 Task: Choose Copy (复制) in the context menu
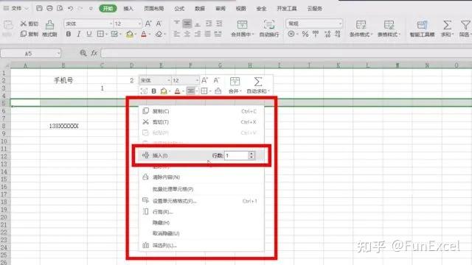pyautogui.click(x=201, y=111)
